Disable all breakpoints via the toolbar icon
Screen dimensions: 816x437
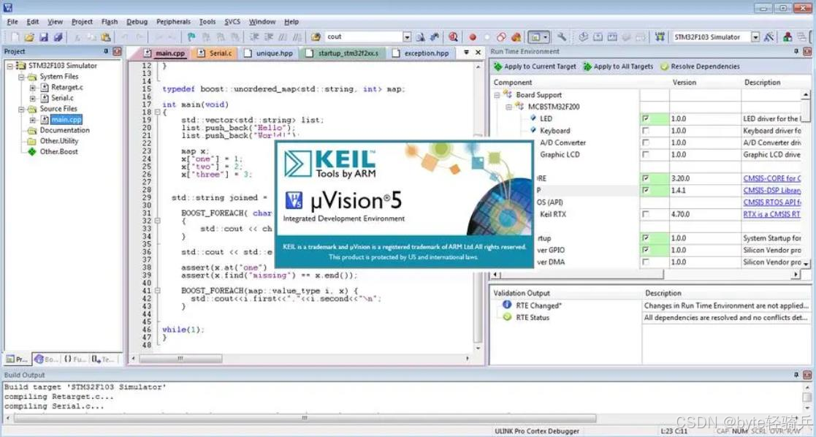[501, 37]
